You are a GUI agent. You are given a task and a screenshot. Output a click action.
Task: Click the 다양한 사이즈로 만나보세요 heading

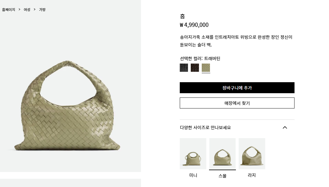(x=205, y=127)
